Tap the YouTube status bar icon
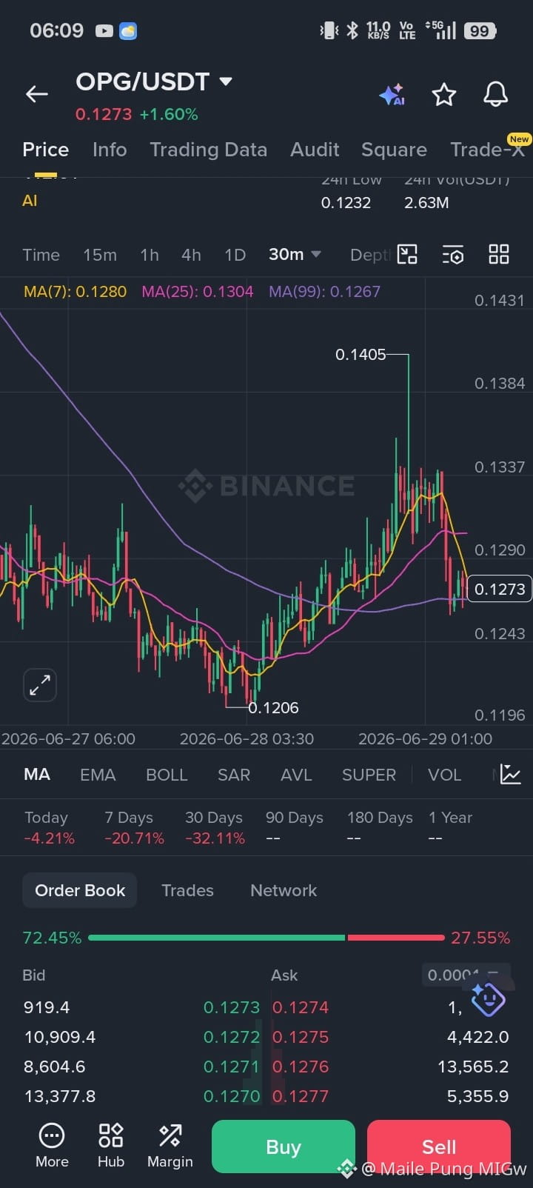533x1188 pixels. [104, 31]
